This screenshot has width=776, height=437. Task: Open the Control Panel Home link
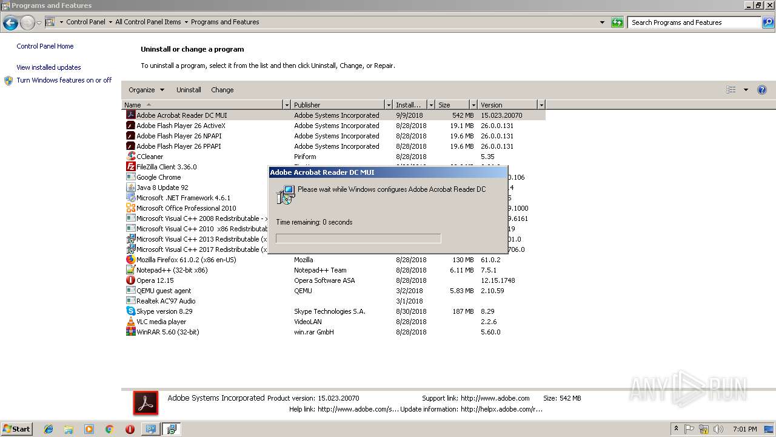tap(45, 46)
